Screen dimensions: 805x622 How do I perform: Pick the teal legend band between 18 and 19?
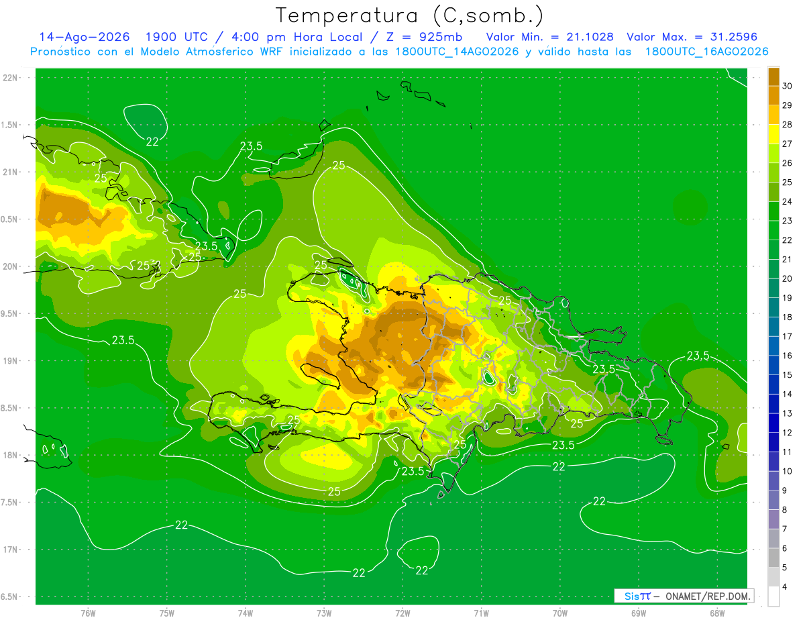[x=773, y=307]
